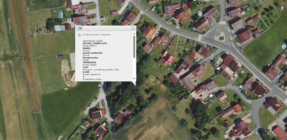Click the blue info icon beside Ewidencja gruntów
This screenshot has width=287, height=140.
pos(79,35)
